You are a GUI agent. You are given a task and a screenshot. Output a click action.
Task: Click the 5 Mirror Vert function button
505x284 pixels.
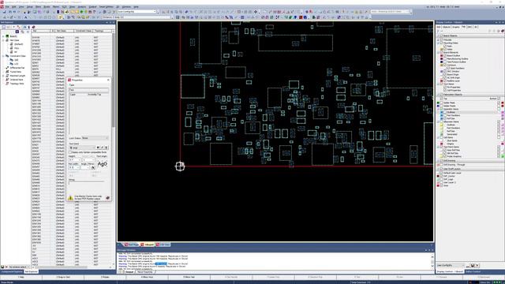189,277
